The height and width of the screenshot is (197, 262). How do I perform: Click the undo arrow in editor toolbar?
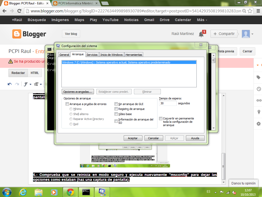(x=10, y=84)
